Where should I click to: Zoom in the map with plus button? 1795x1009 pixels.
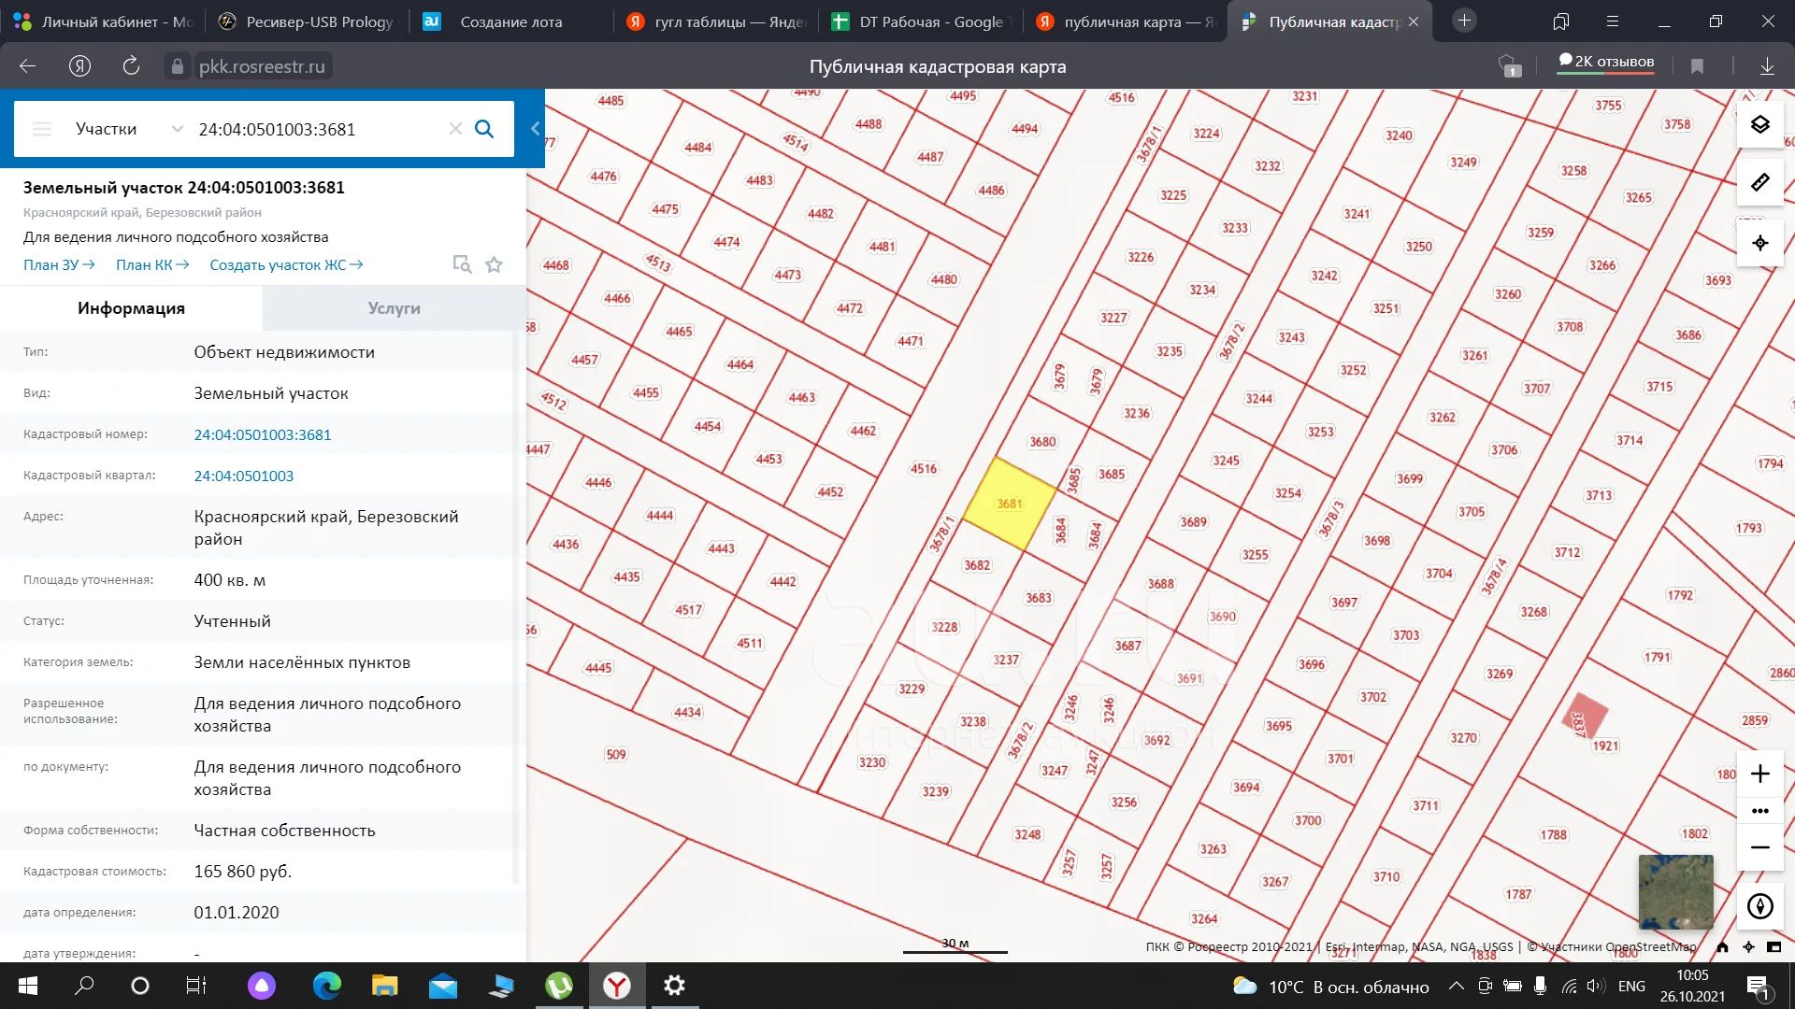click(1760, 774)
